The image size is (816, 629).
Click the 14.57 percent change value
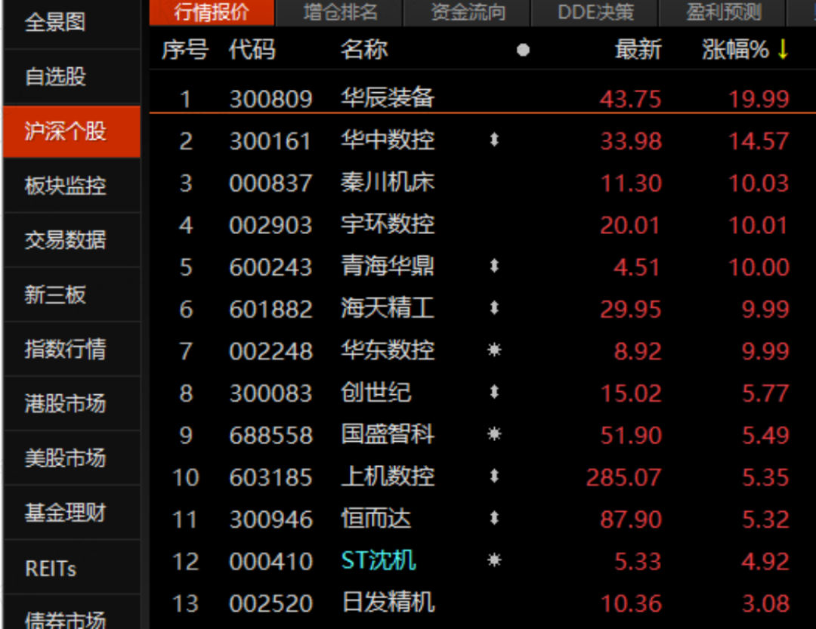click(x=759, y=141)
